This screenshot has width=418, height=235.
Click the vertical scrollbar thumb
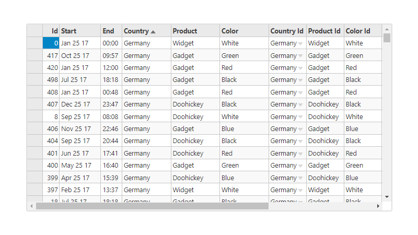[387, 38]
